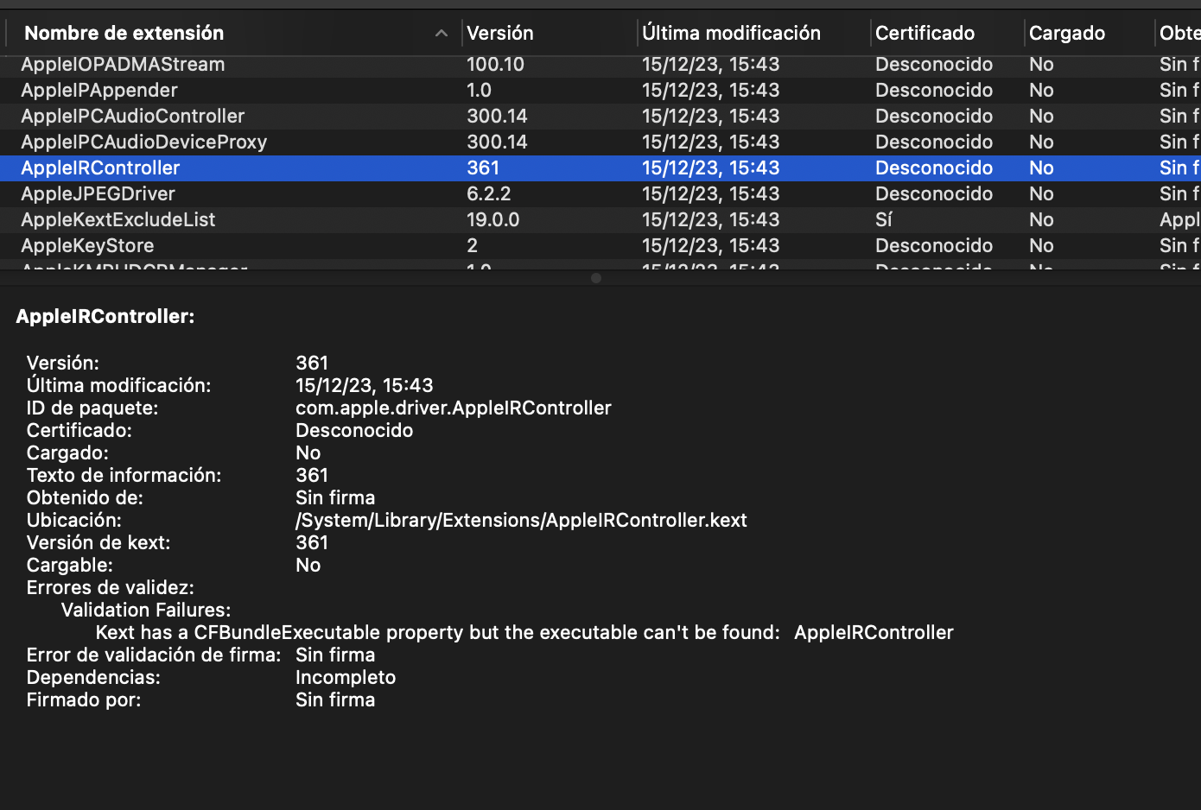Click the com.apple.driver.AppleIRController bundle ID text

point(454,408)
